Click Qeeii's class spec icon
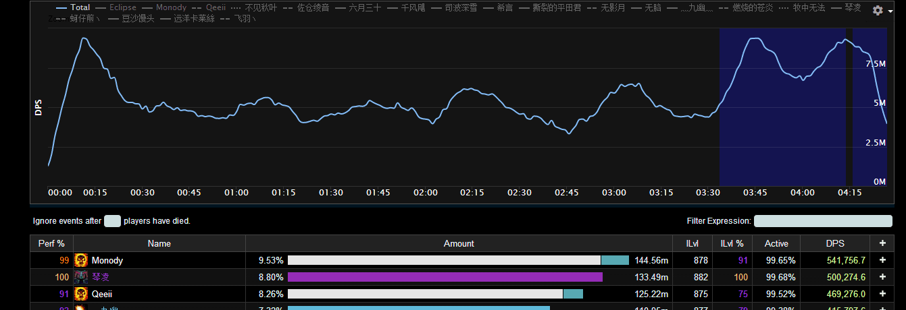 point(81,294)
